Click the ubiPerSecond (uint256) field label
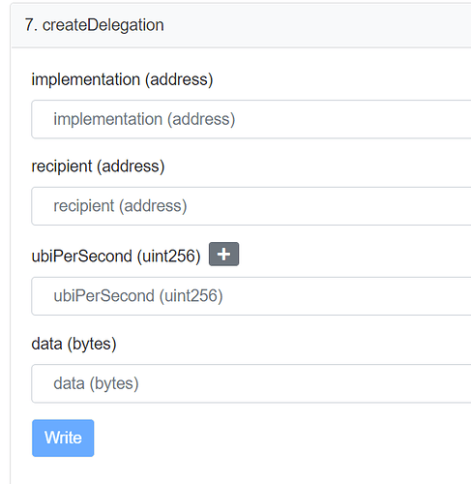Viewport: 471px width, 484px height. click(116, 257)
